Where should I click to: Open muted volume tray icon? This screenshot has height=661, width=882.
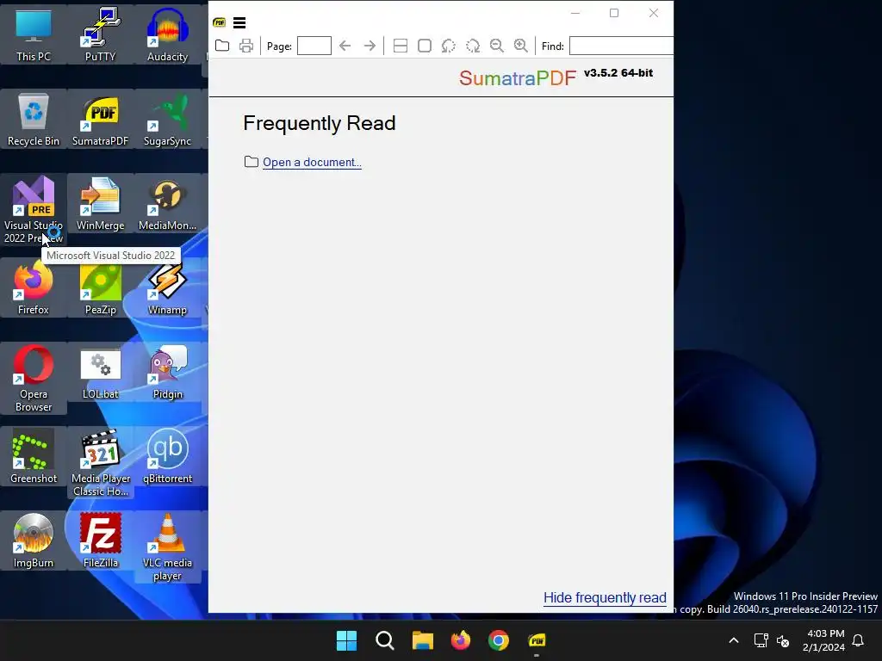pyautogui.click(x=782, y=640)
